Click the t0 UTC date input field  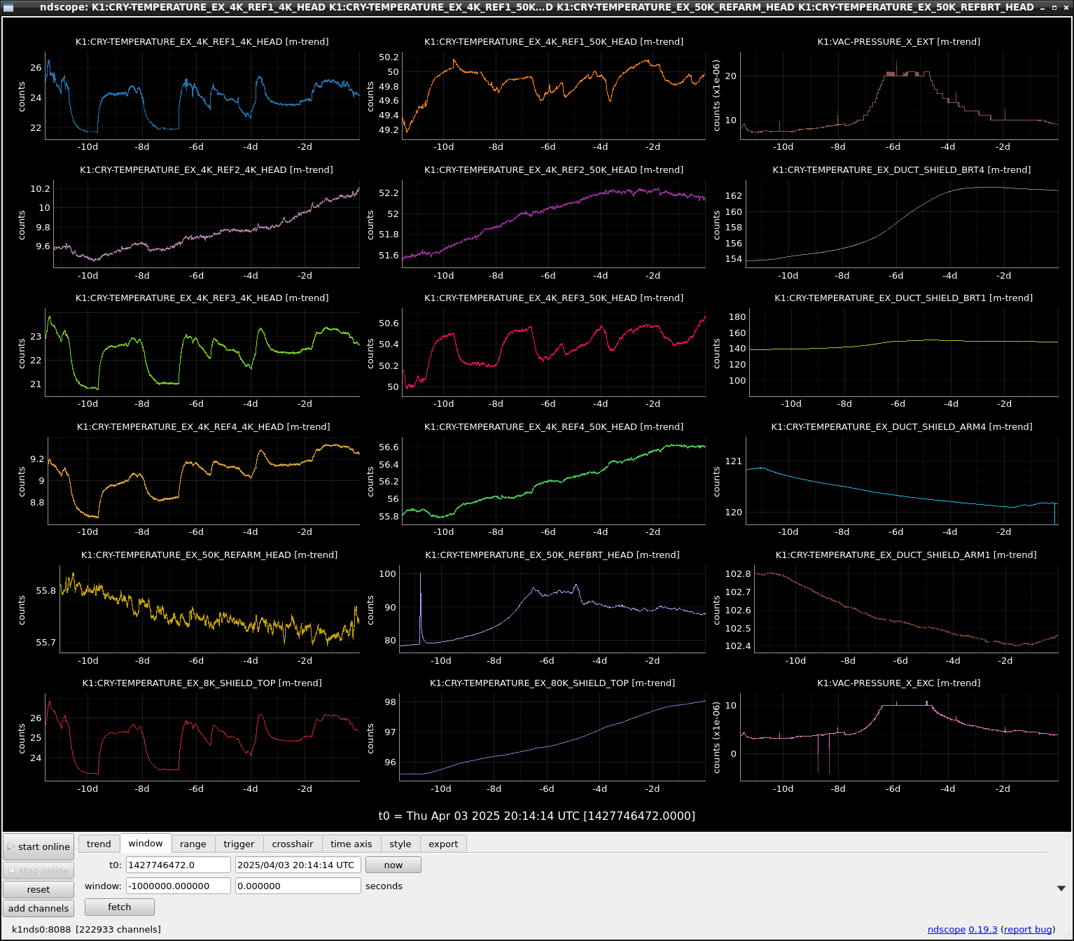click(298, 865)
